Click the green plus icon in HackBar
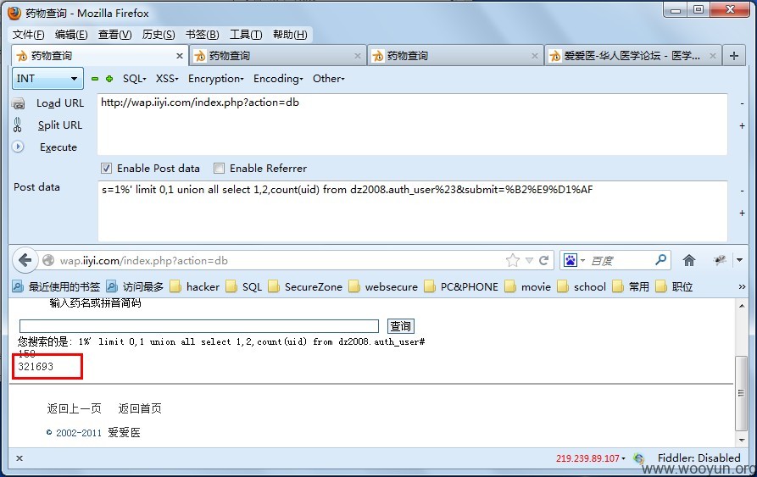Screen dimensions: 757x477 tap(109, 79)
